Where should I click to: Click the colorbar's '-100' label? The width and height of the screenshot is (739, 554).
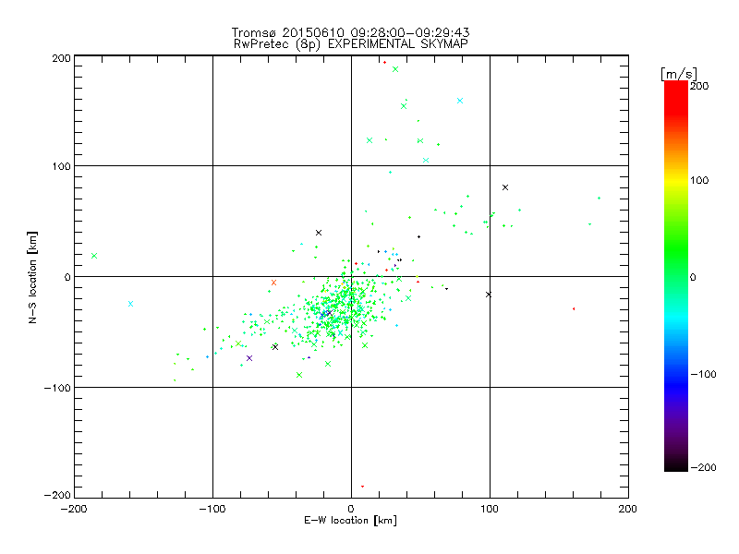(703, 375)
